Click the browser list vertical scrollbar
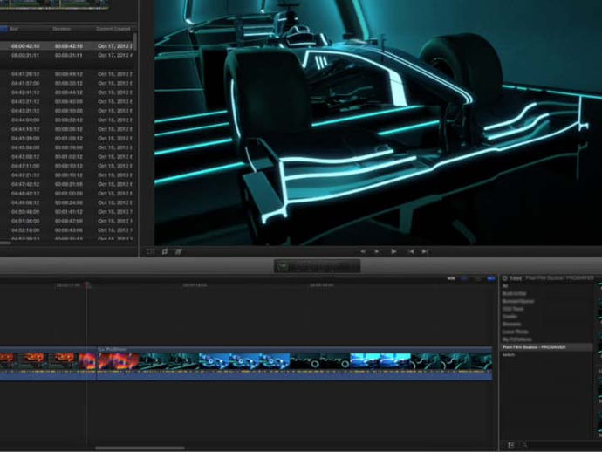The height and width of the screenshot is (452, 602). pyautogui.click(x=135, y=42)
